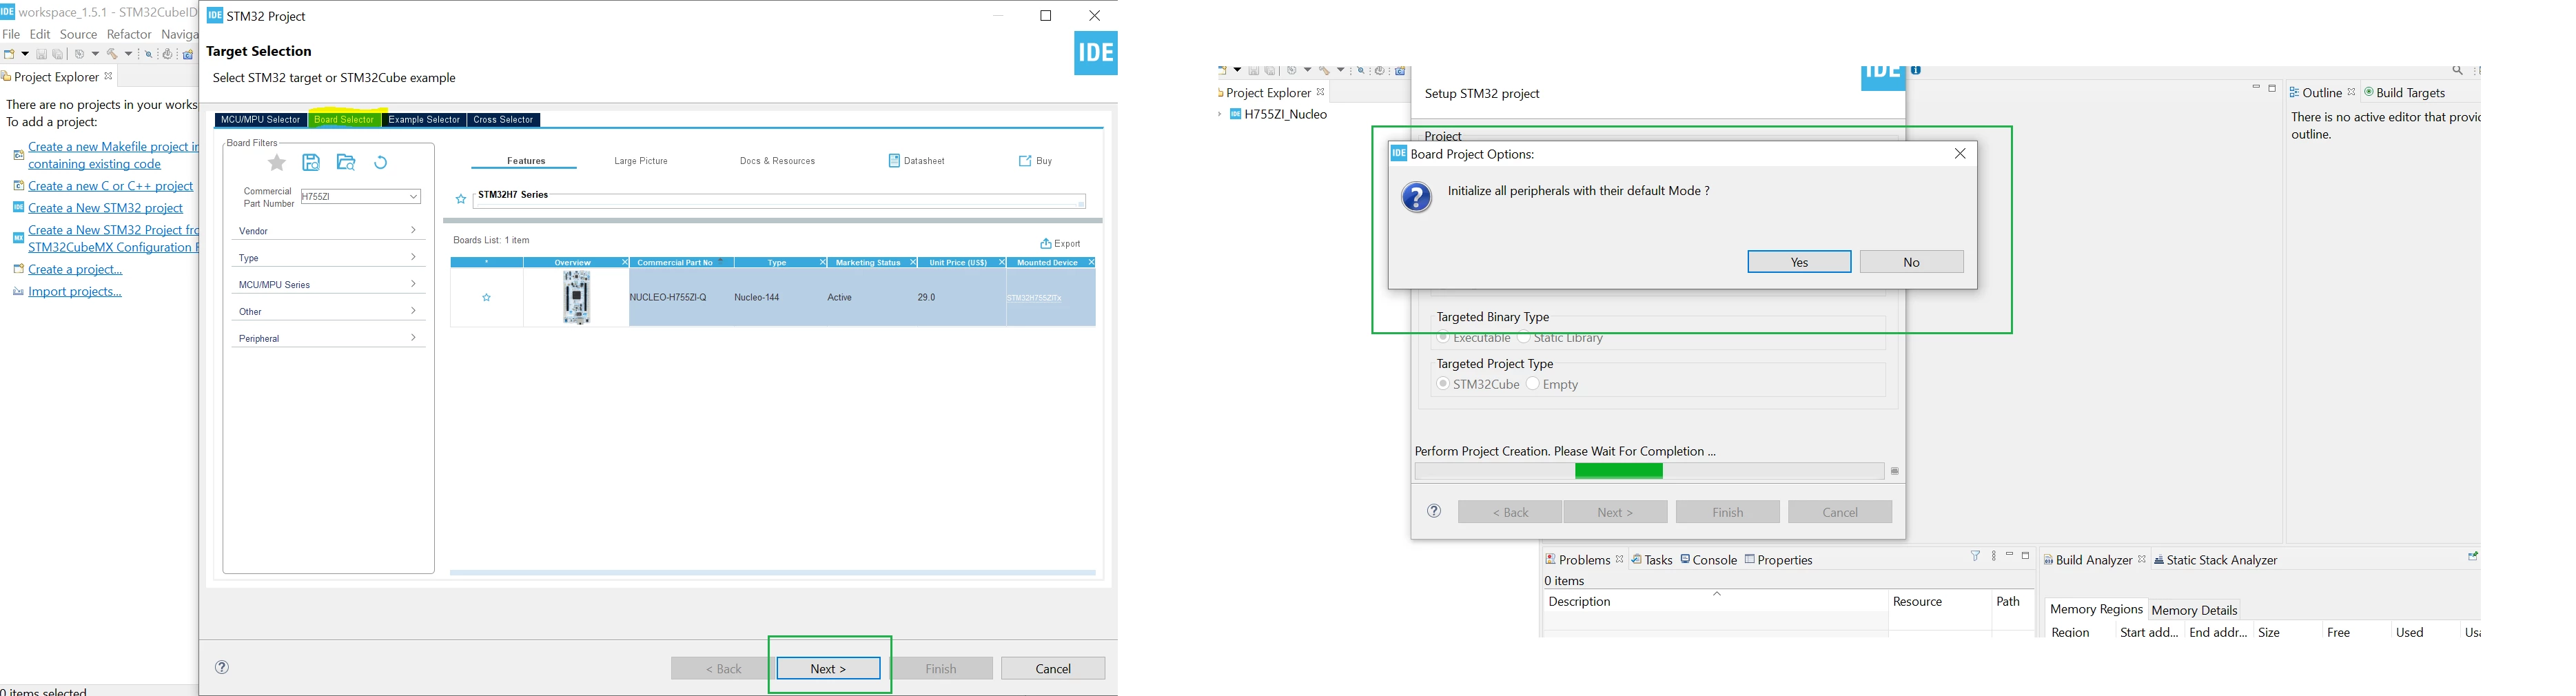Open the Problems view three-dot menu

click(x=1993, y=556)
